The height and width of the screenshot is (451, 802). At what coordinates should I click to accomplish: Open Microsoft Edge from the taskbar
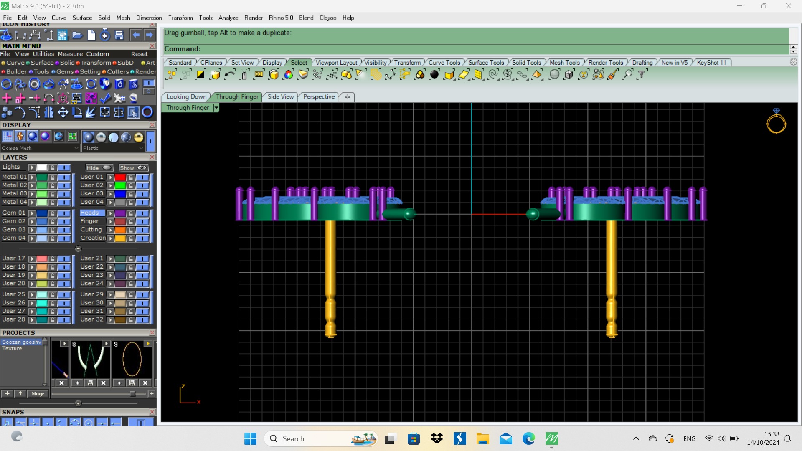coord(528,439)
